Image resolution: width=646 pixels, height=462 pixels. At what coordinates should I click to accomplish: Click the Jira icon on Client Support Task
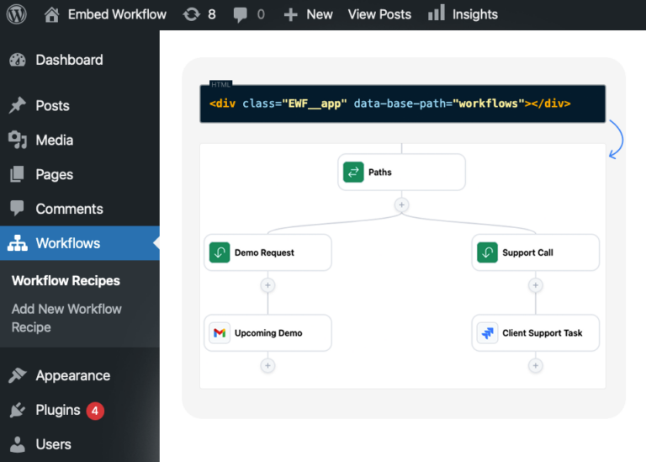tap(487, 333)
